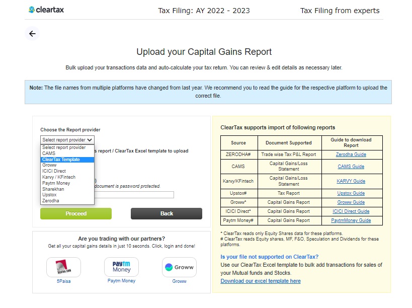Click the dark Back button
This screenshot has height=308, width=412.
[167, 213]
